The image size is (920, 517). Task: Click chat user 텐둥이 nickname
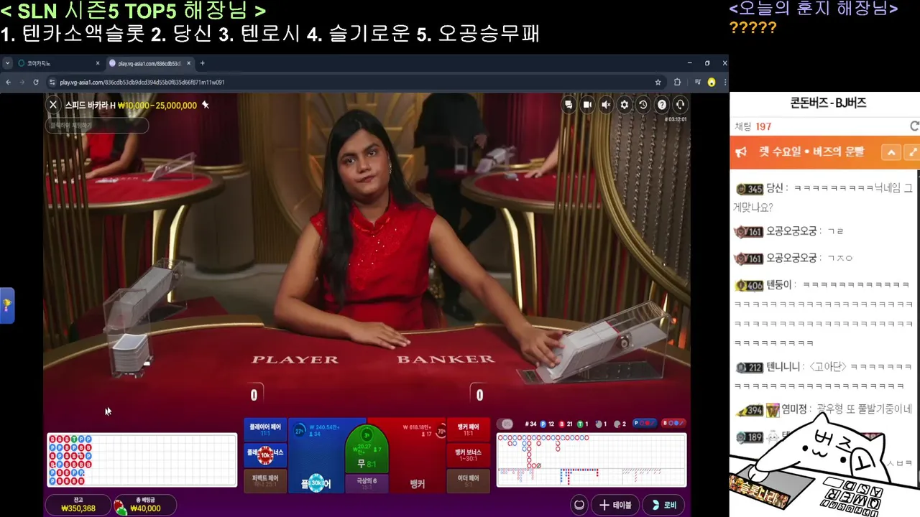778,285
